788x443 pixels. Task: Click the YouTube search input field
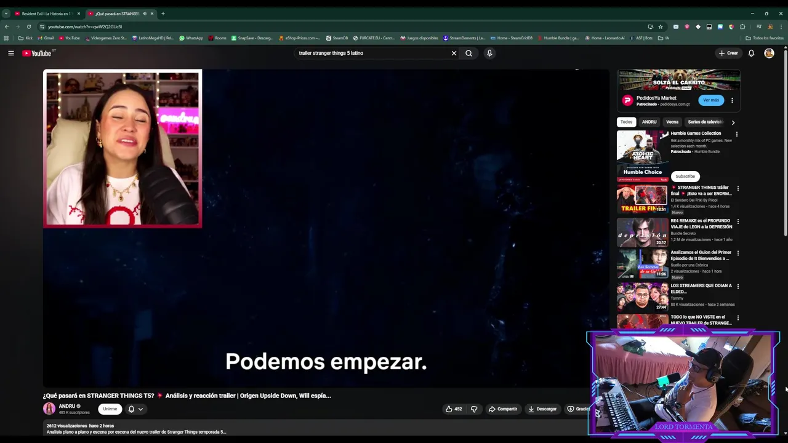pyautogui.click(x=372, y=53)
